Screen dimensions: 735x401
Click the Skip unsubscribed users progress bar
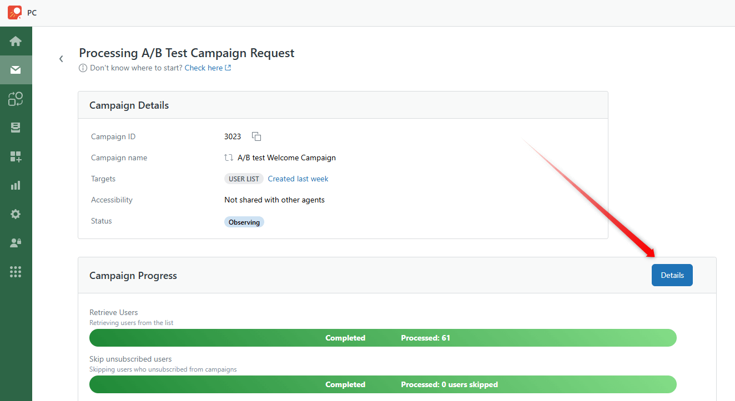click(383, 384)
